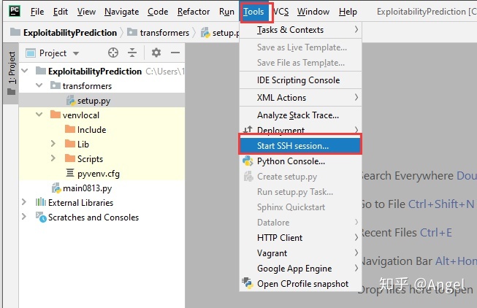477x308 pixels.
Task: Hide the Project panel with minus icon
Action: pyautogui.click(x=175, y=53)
